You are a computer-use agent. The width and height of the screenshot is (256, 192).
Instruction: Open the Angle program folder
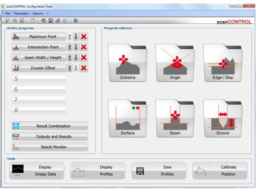[x=175, y=62]
